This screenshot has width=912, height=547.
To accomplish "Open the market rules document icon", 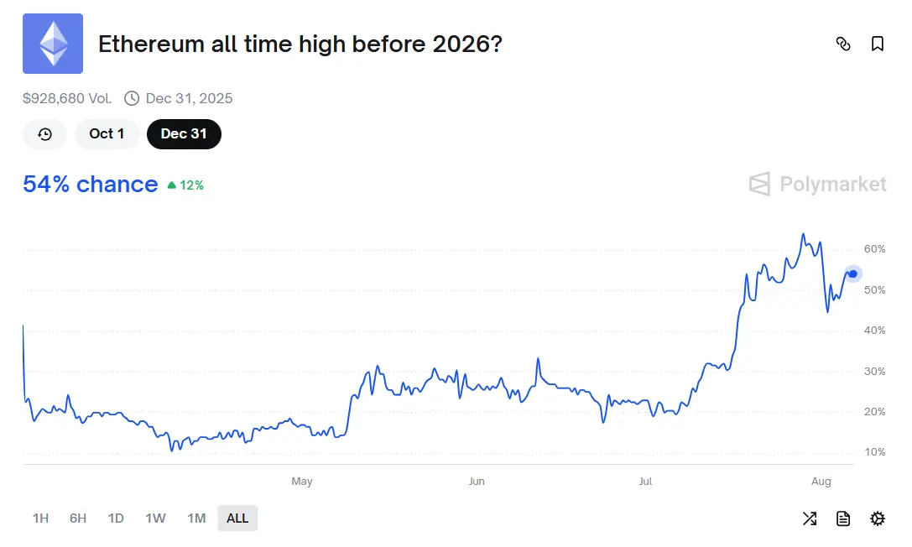I will tap(843, 518).
